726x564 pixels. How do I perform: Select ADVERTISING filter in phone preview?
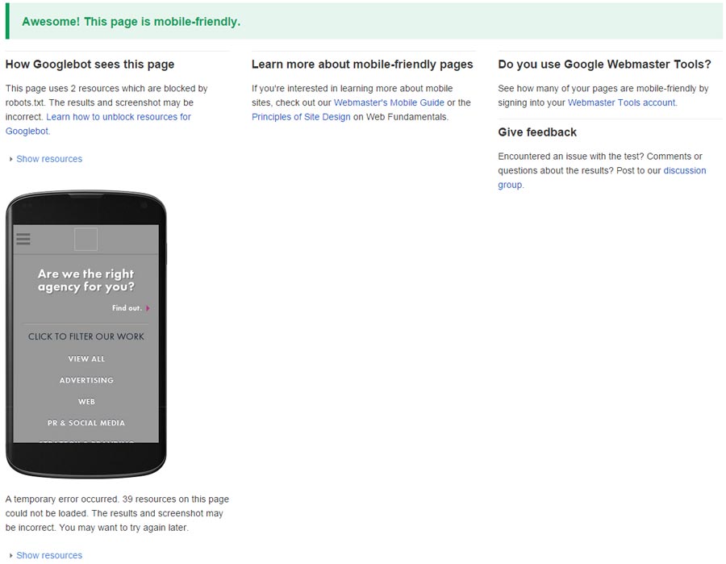[x=86, y=380]
